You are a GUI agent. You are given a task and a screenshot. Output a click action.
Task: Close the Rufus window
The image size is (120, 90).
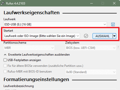coord(114,3)
